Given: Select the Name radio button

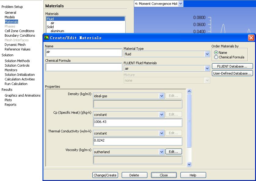Looking at the screenshot, I should tap(216, 53).
